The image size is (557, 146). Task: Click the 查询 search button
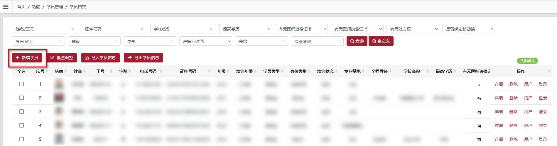(x=357, y=41)
